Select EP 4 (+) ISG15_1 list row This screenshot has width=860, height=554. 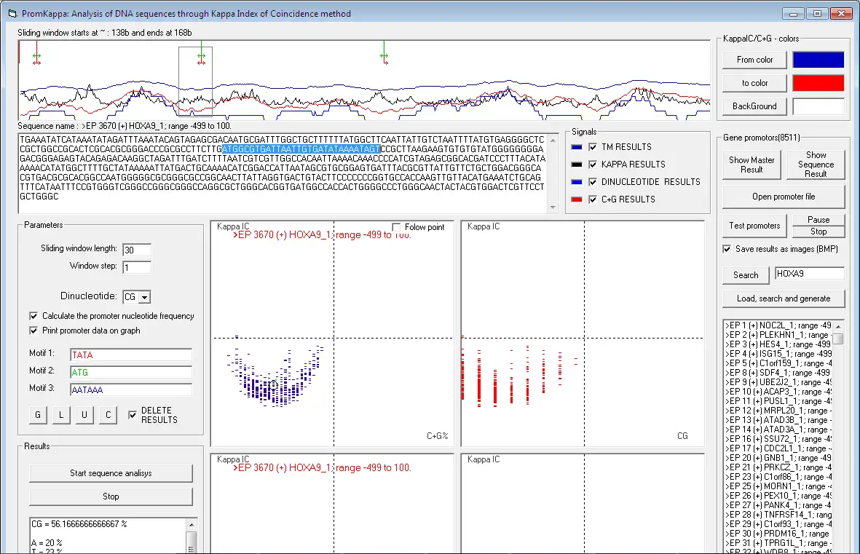tap(778, 354)
